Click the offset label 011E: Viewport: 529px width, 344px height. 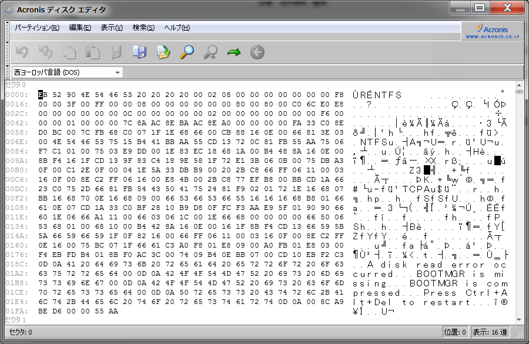[x=17, y=217]
